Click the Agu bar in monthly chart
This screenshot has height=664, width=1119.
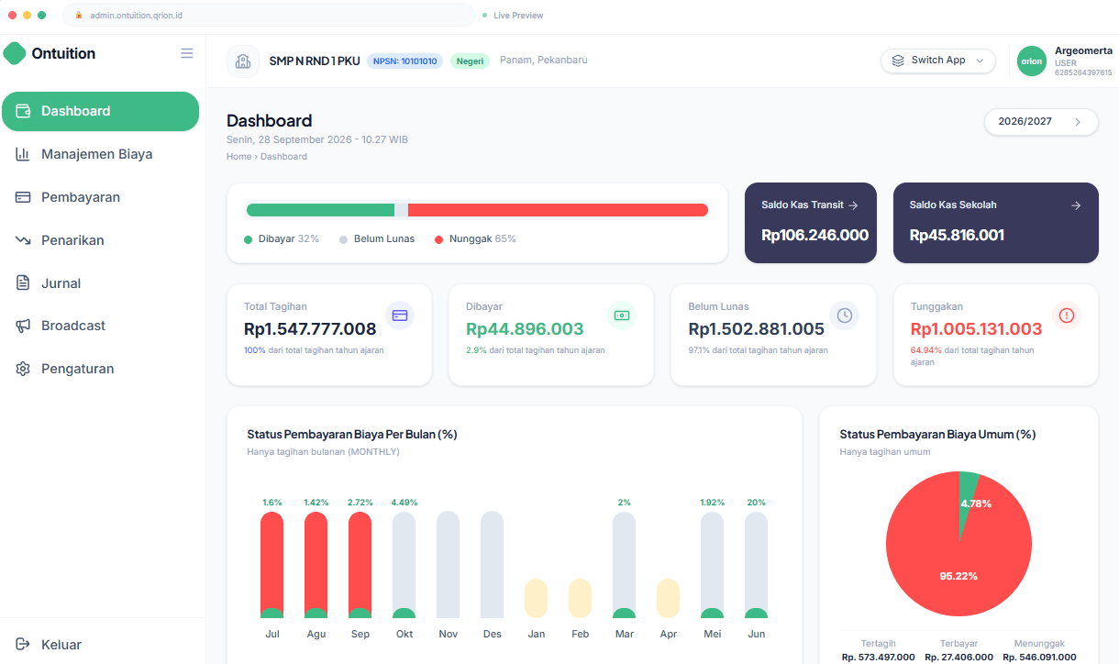[x=316, y=565]
